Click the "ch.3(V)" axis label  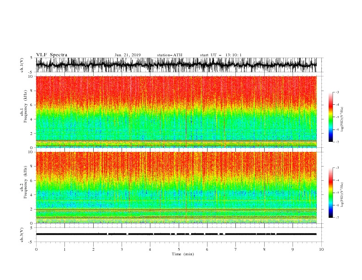coord(22,235)
